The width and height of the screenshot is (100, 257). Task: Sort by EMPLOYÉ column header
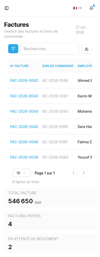pos(85,66)
